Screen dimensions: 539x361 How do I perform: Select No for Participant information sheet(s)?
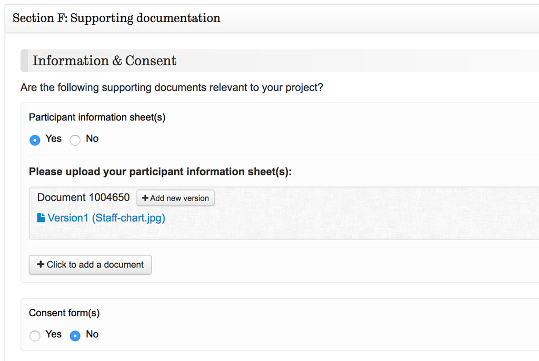pyautogui.click(x=75, y=140)
